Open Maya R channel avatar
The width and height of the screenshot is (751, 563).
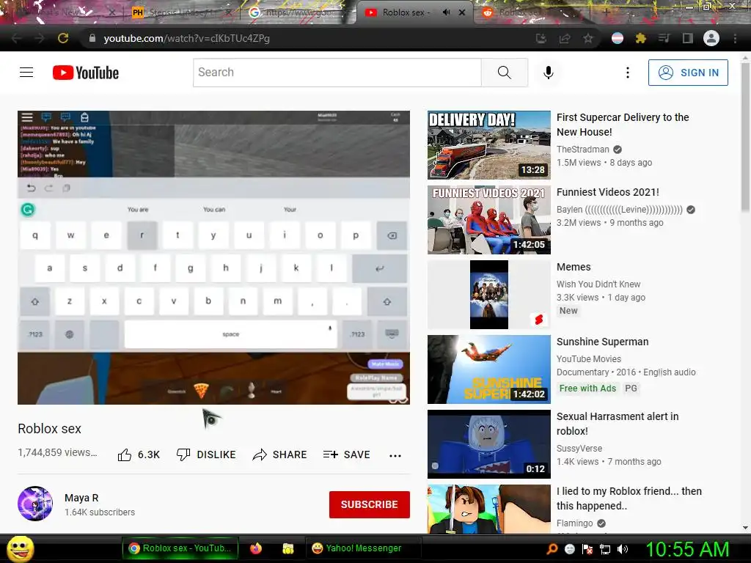tap(35, 504)
